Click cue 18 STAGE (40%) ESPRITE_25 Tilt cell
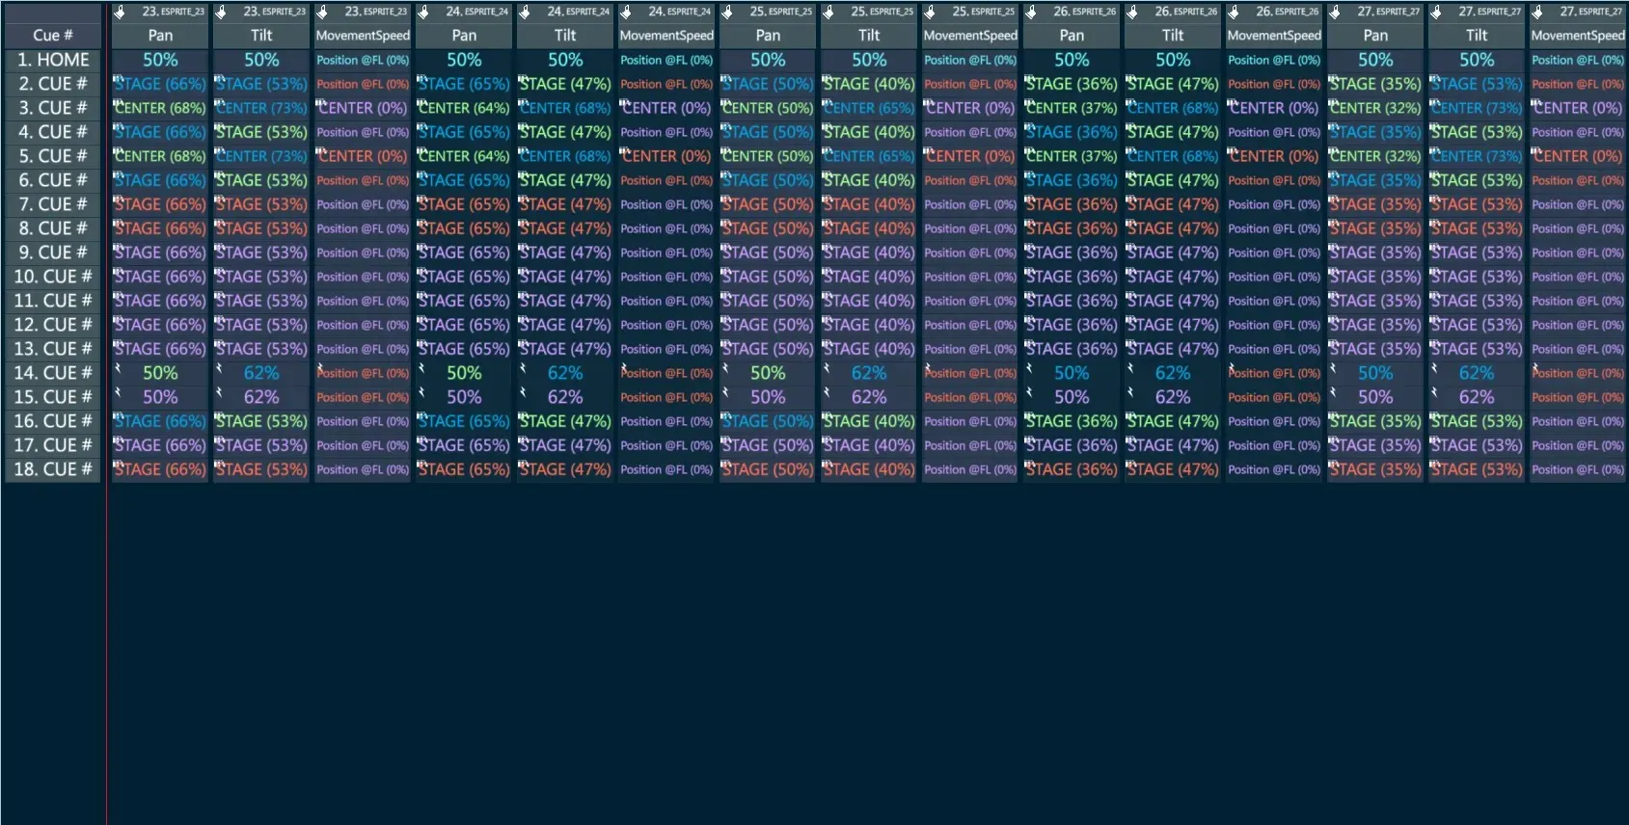1629x825 pixels. click(x=869, y=469)
